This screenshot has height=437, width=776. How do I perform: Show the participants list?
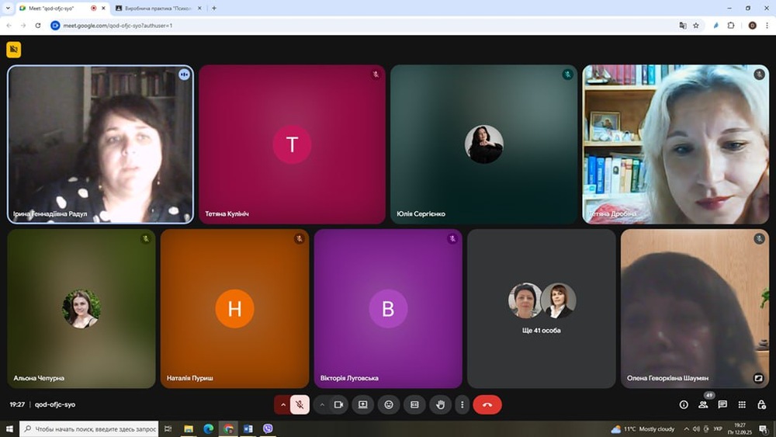[703, 404]
